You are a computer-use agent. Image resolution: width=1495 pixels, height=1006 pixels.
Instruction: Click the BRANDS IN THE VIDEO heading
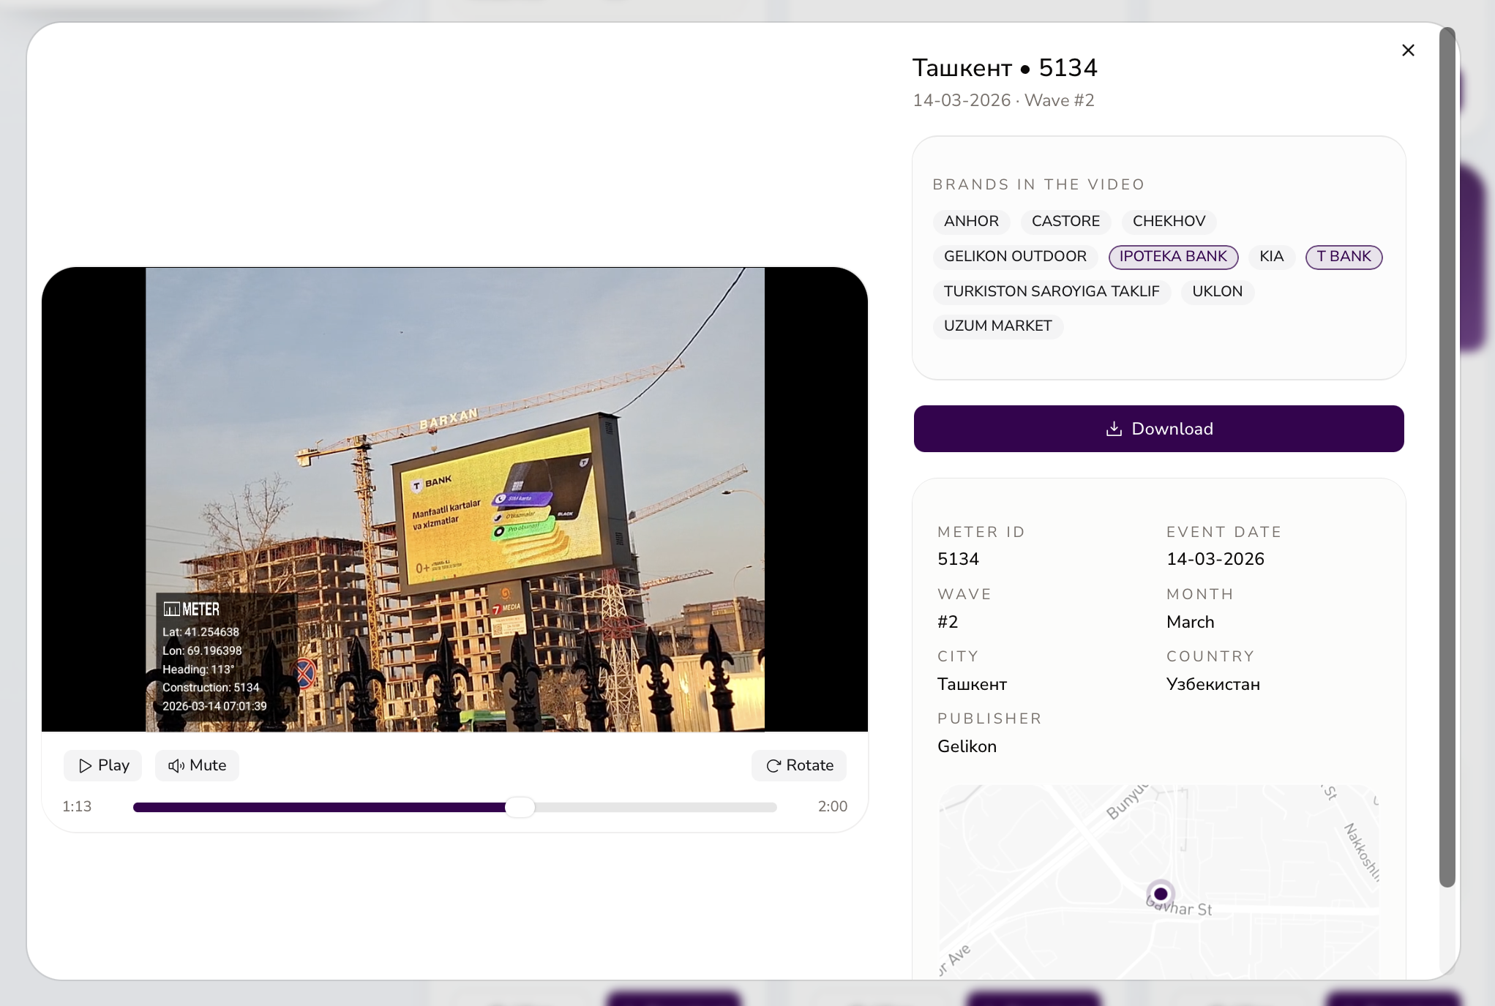(x=1038, y=185)
